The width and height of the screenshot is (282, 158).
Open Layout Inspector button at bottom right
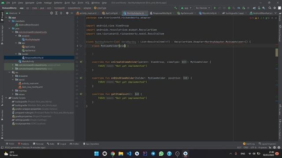click(x=267, y=144)
